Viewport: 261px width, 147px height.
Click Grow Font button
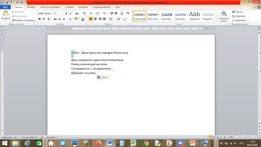[x=66, y=13]
